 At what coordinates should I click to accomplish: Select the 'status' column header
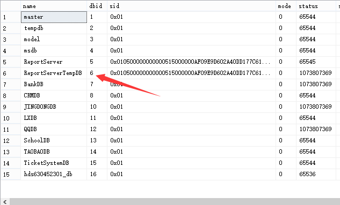pyautogui.click(x=316, y=6)
